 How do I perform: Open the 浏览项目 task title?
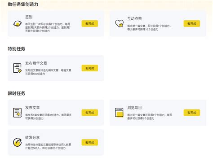(x=134, y=108)
